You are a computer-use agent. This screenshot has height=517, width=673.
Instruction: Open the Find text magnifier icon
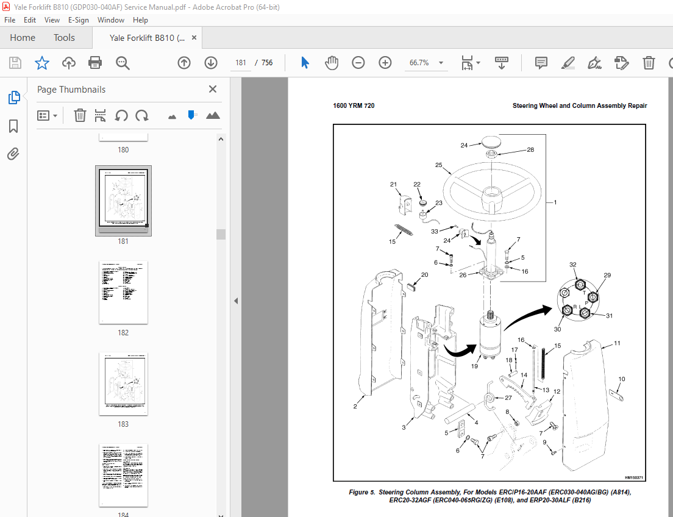tap(123, 63)
